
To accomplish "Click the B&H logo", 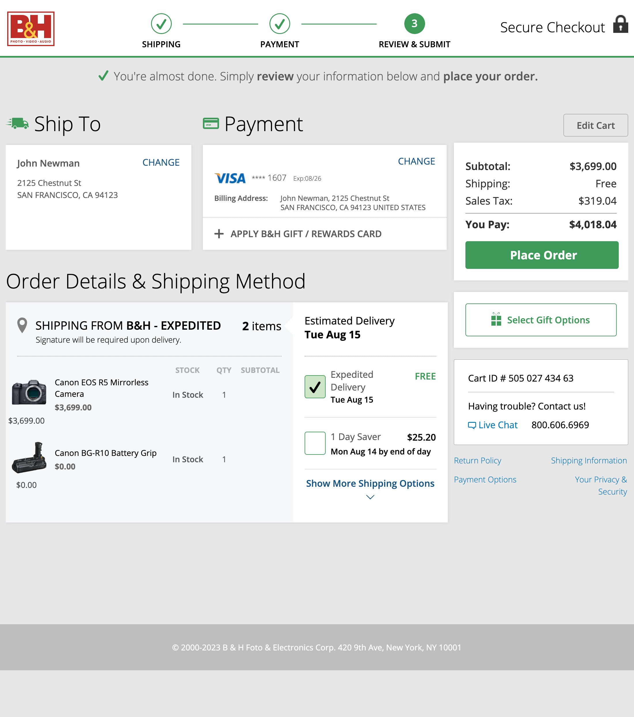I will (31, 29).
